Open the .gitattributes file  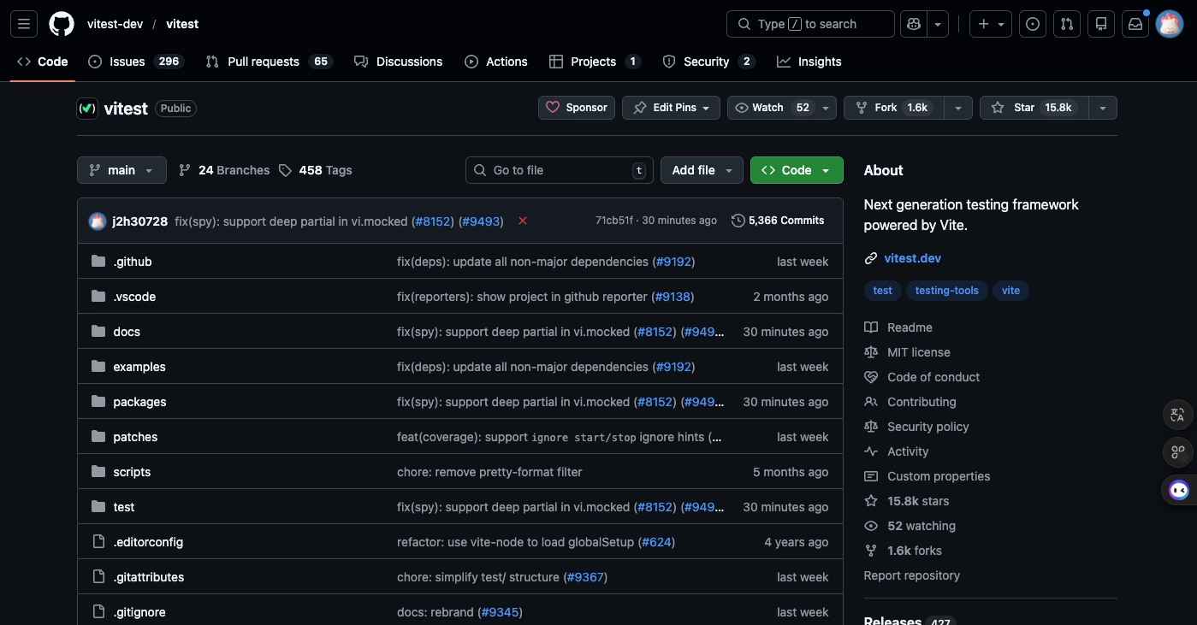(x=149, y=577)
